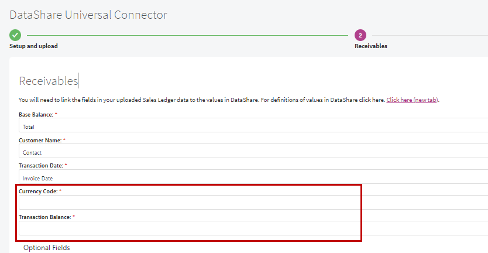The height and width of the screenshot is (253, 488).
Task: Click the Currency Code field label
Action: [38, 192]
